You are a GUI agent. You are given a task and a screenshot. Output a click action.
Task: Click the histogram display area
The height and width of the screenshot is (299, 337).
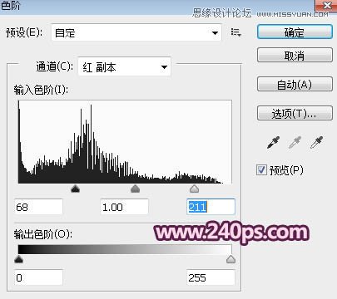(x=125, y=142)
